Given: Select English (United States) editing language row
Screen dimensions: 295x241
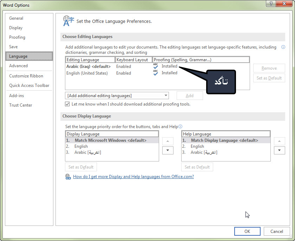Looking at the screenshot, I should 157,73.
